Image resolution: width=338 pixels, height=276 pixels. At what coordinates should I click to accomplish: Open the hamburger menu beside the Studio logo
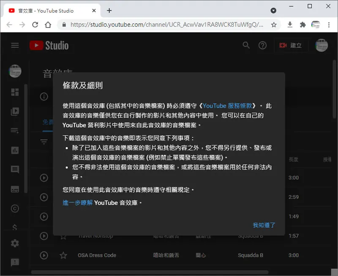coord(15,45)
